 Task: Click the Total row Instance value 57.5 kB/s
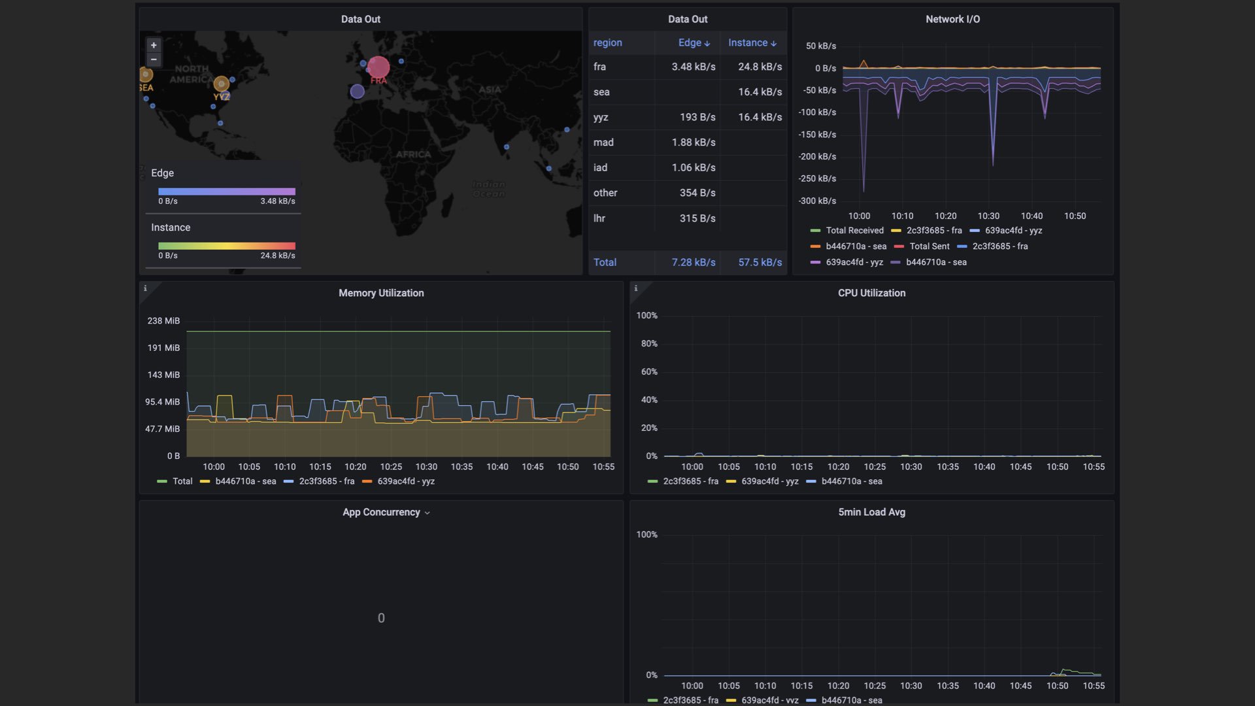760,262
